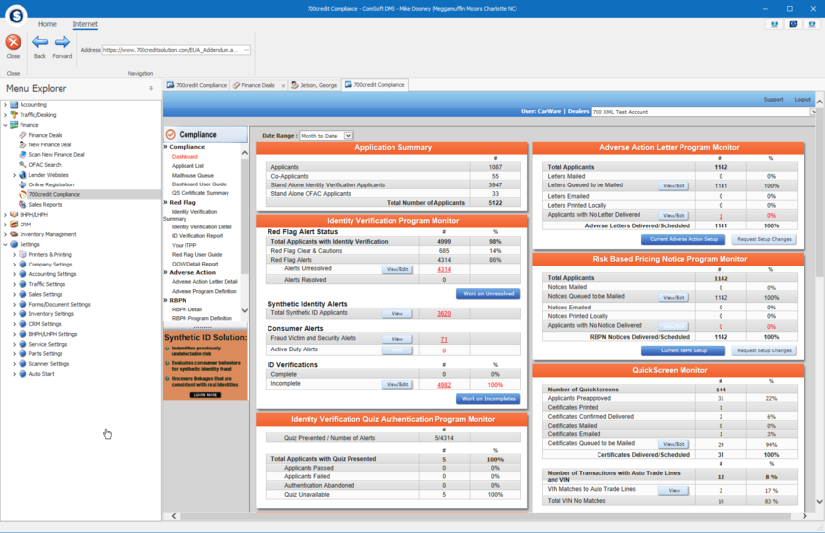
Task: Switch to the Finance Deals tab
Action: (x=259, y=85)
